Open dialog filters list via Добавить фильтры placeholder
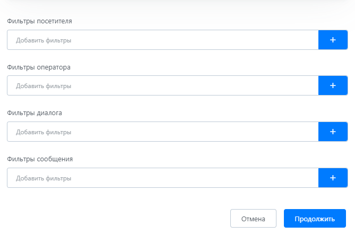Viewport: 355px width, 234px height. pyautogui.click(x=44, y=132)
